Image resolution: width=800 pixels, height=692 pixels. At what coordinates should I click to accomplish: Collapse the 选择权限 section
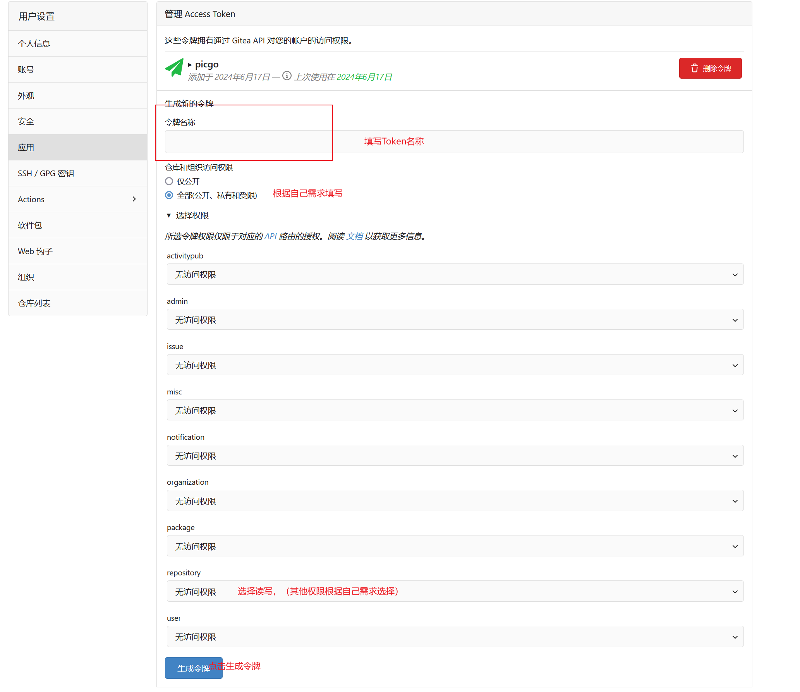click(169, 215)
